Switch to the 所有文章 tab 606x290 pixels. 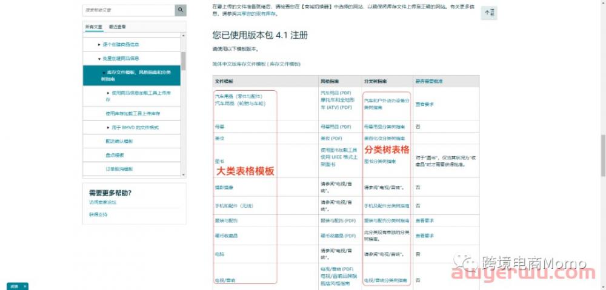[94, 27]
